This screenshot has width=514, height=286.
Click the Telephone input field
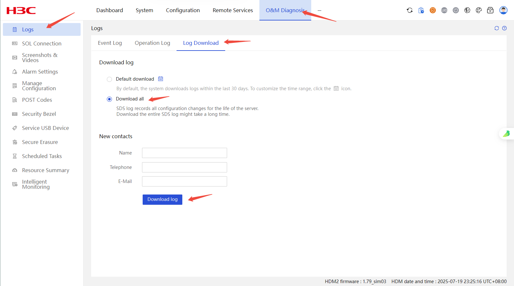[184, 167]
